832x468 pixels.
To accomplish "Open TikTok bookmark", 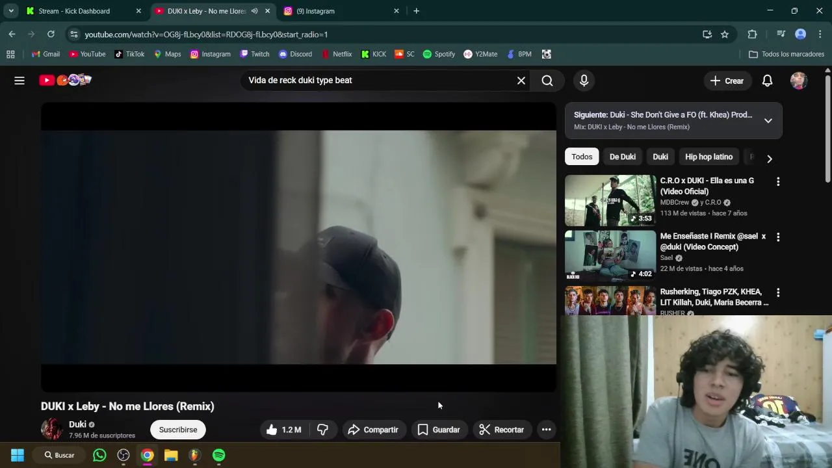I will tap(129, 54).
